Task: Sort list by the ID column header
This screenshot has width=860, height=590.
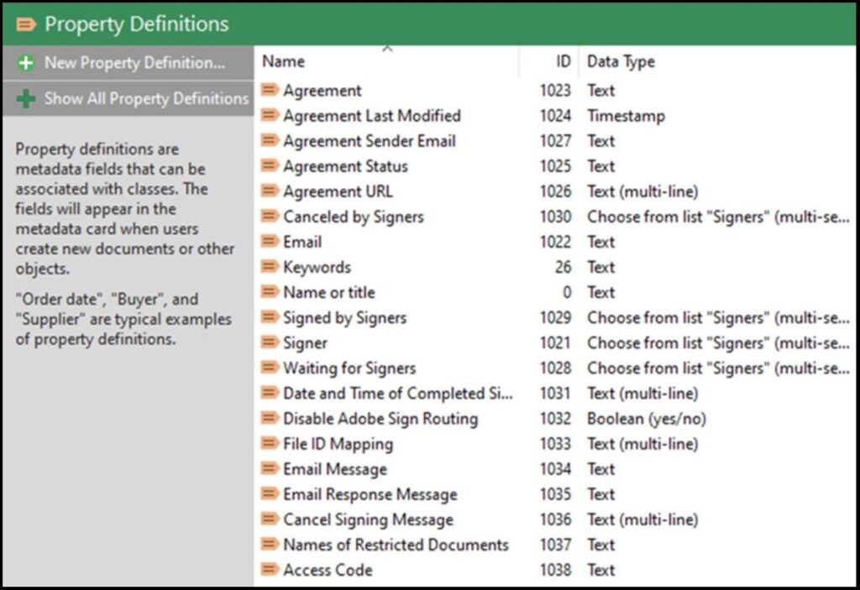Action: pos(563,62)
